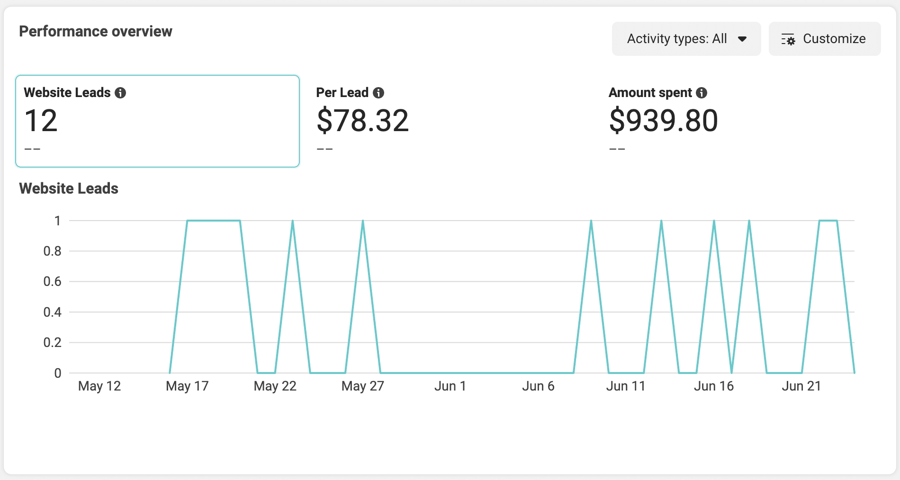The image size is (900, 480).
Task: Click the info icon beside Amount spent
Action: 702,93
